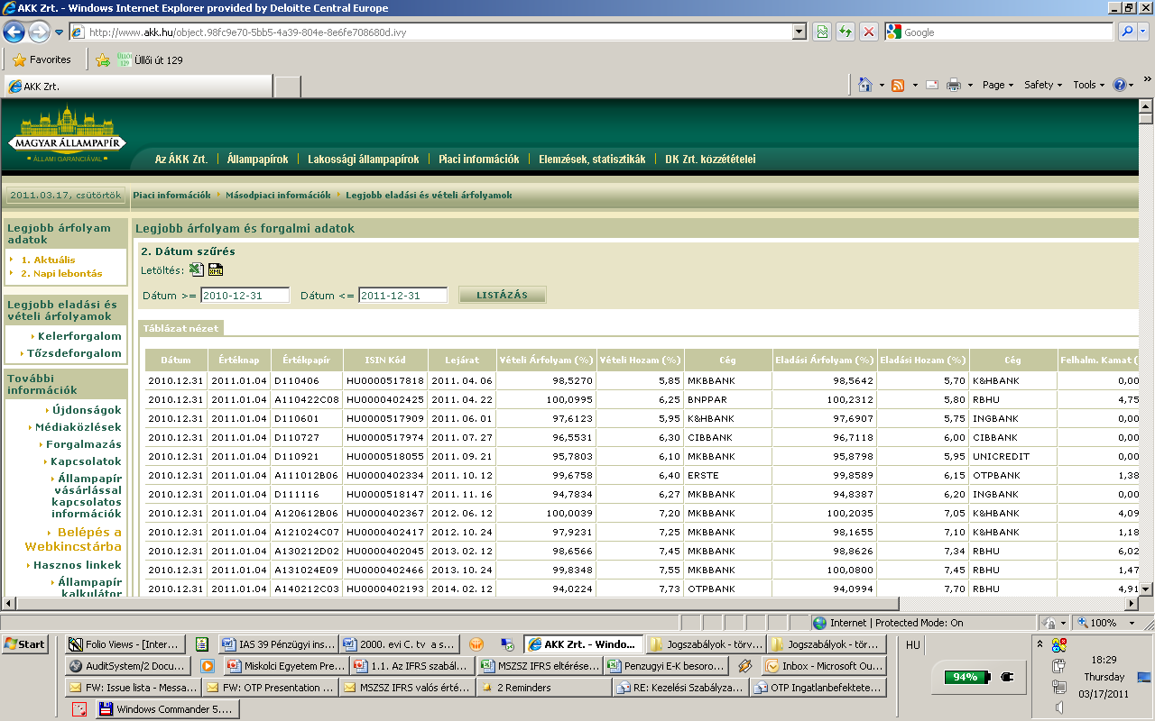The height and width of the screenshot is (721, 1155).
Task: Refresh the page with green arrows icon
Action: 845,32
